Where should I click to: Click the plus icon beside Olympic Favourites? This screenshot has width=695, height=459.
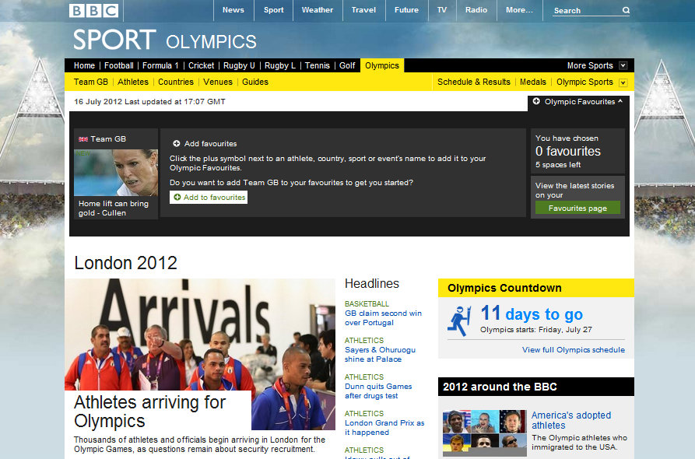pyautogui.click(x=536, y=101)
